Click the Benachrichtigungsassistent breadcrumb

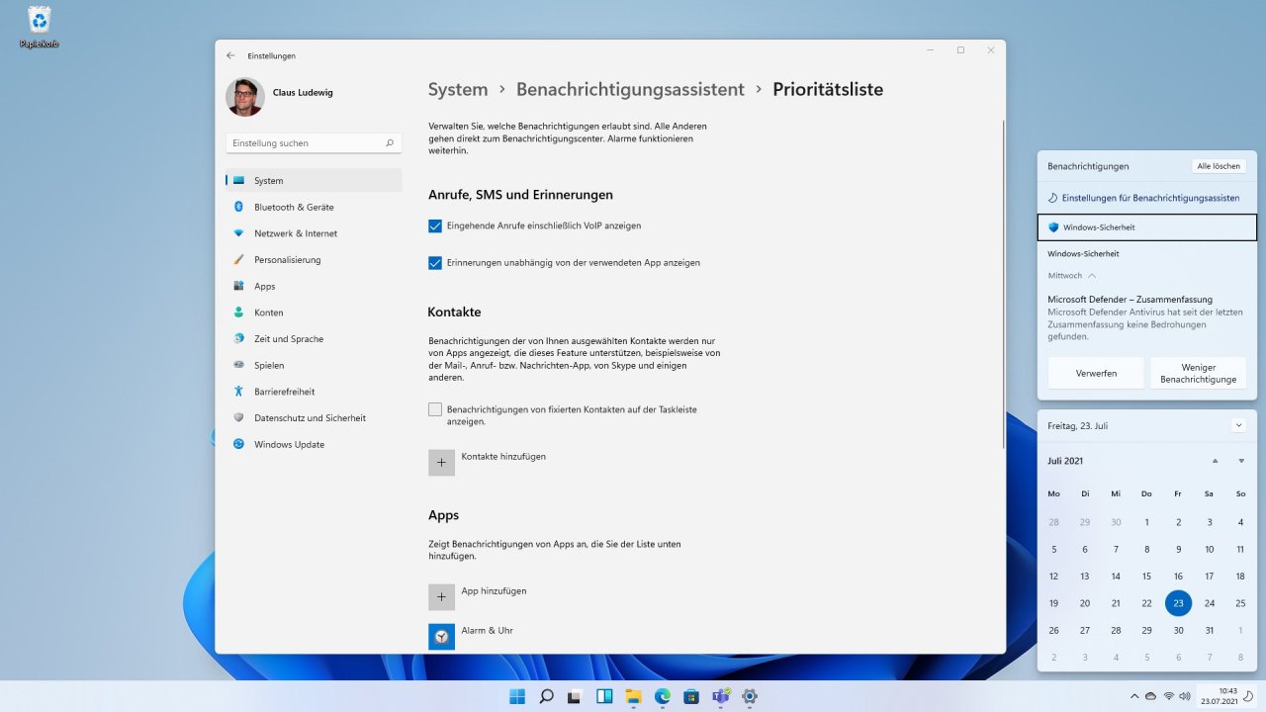(630, 90)
